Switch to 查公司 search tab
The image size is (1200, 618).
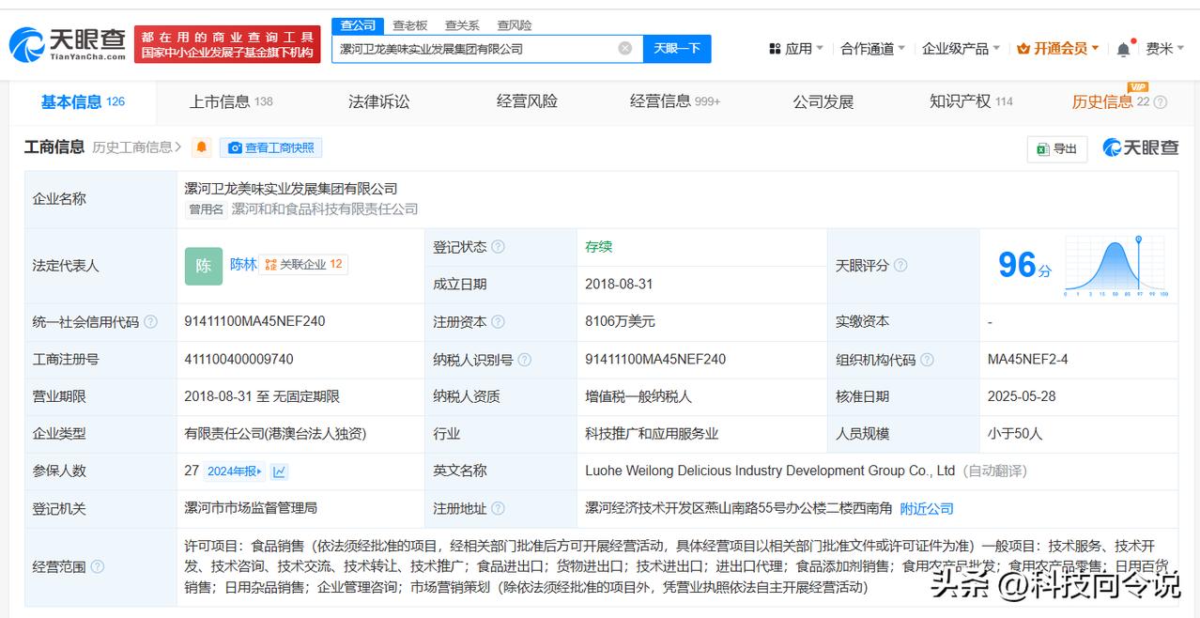tap(358, 25)
